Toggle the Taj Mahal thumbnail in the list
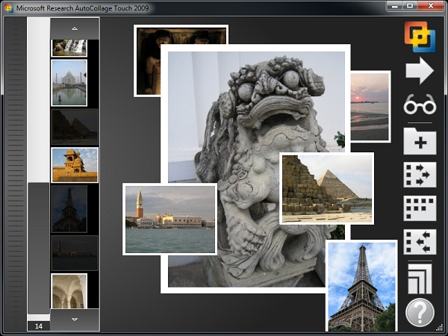This screenshot has width=448, height=336. tap(69, 83)
